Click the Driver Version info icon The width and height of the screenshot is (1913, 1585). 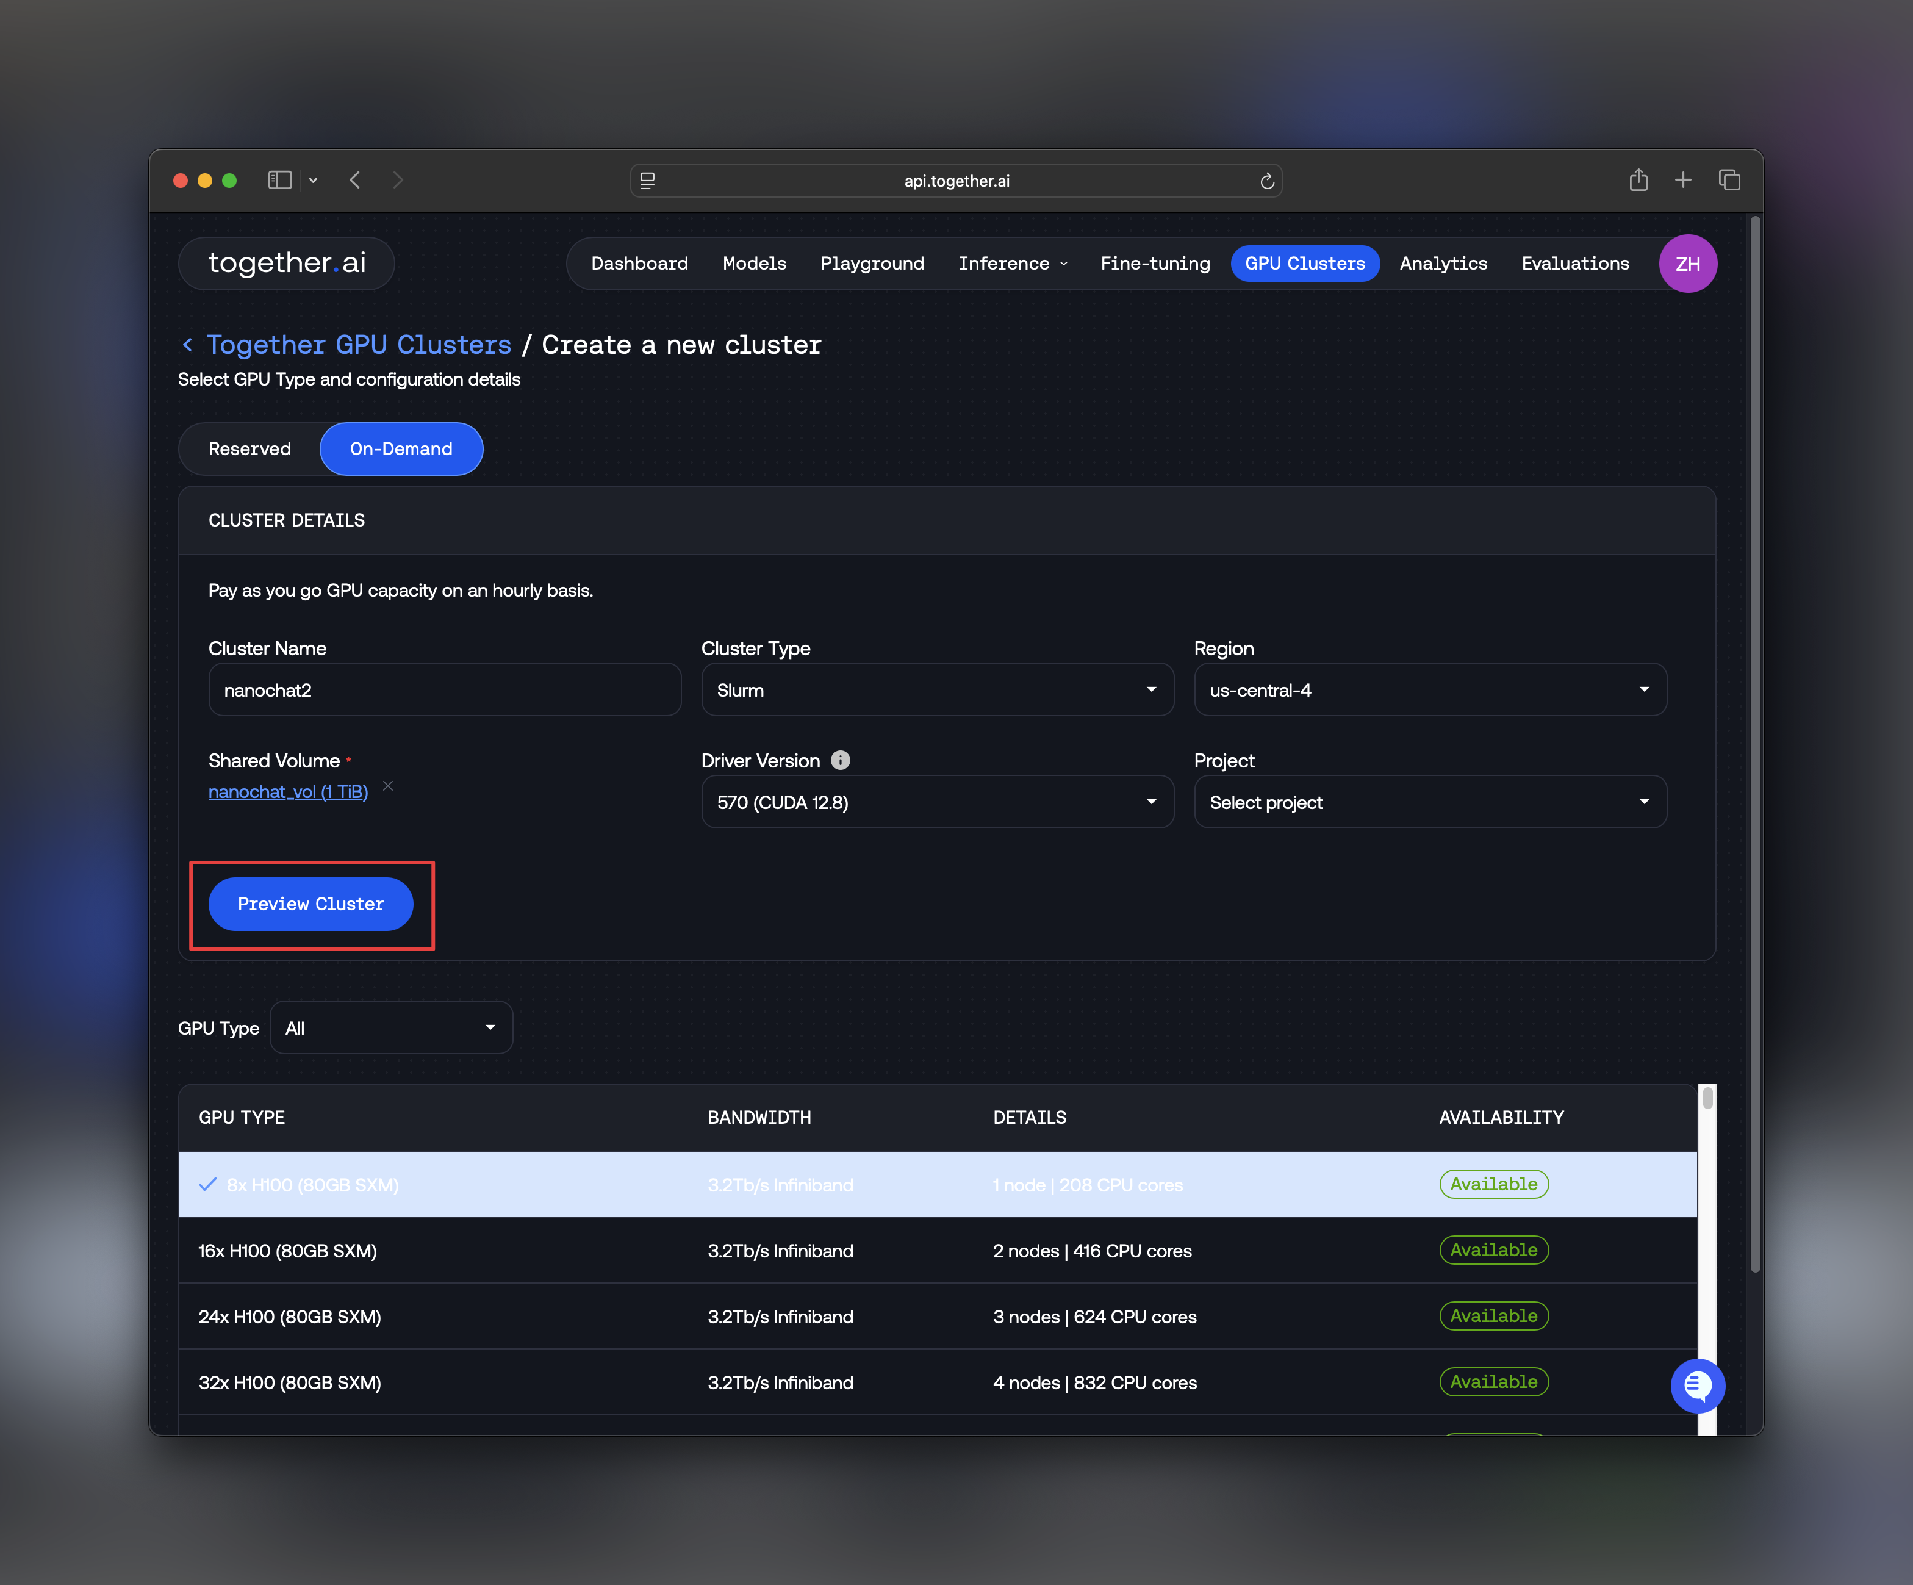840,760
